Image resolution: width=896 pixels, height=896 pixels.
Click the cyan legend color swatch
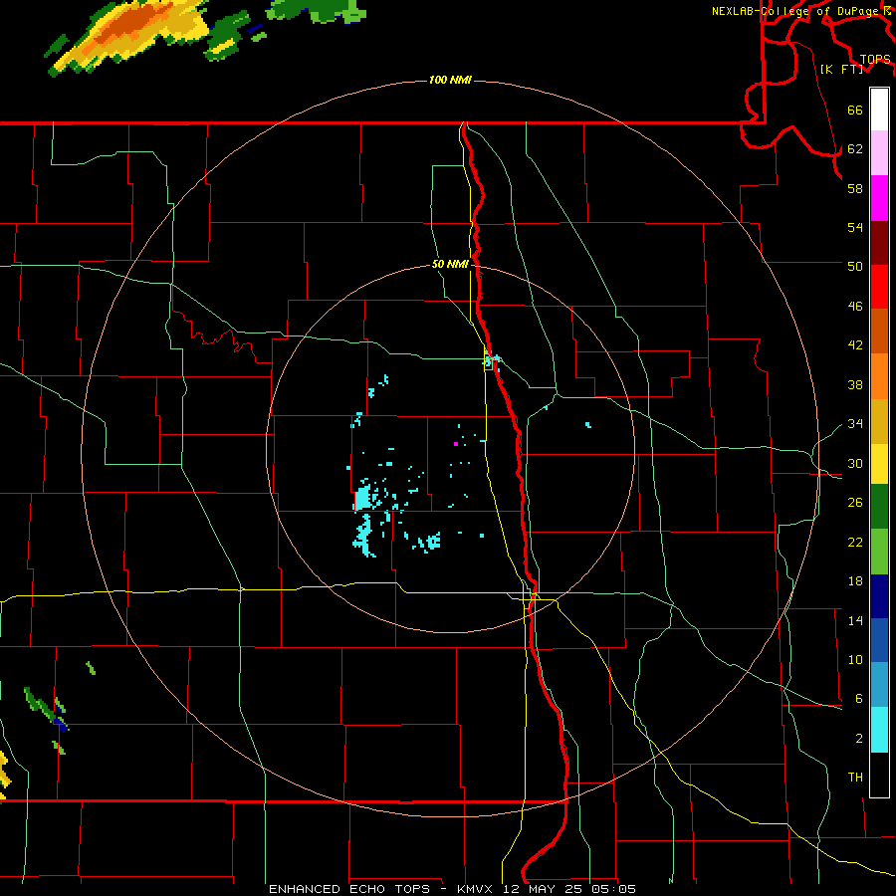(879, 730)
